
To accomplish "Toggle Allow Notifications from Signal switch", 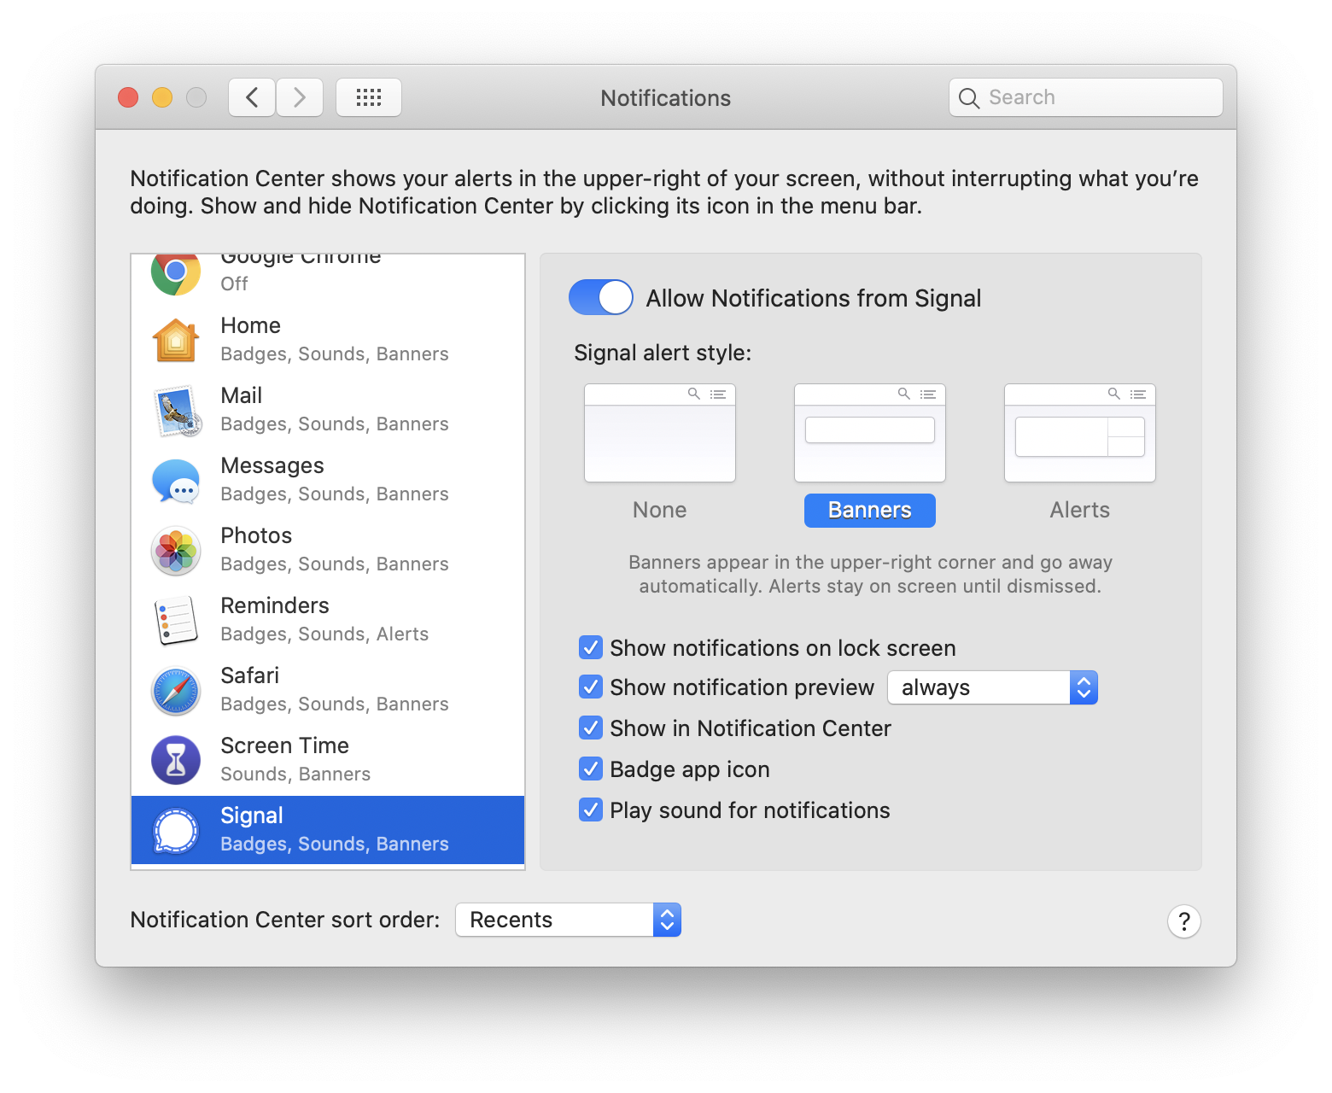I will (x=601, y=297).
